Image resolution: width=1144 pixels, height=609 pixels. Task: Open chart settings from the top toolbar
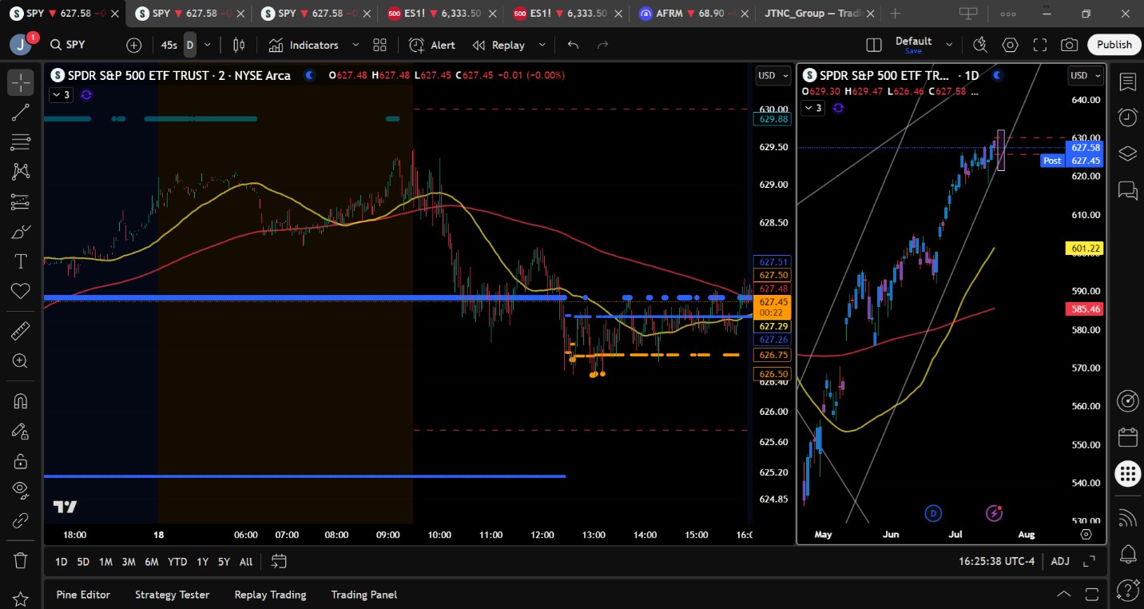pos(1011,45)
